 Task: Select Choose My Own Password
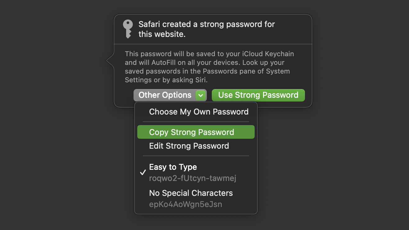click(x=199, y=112)
